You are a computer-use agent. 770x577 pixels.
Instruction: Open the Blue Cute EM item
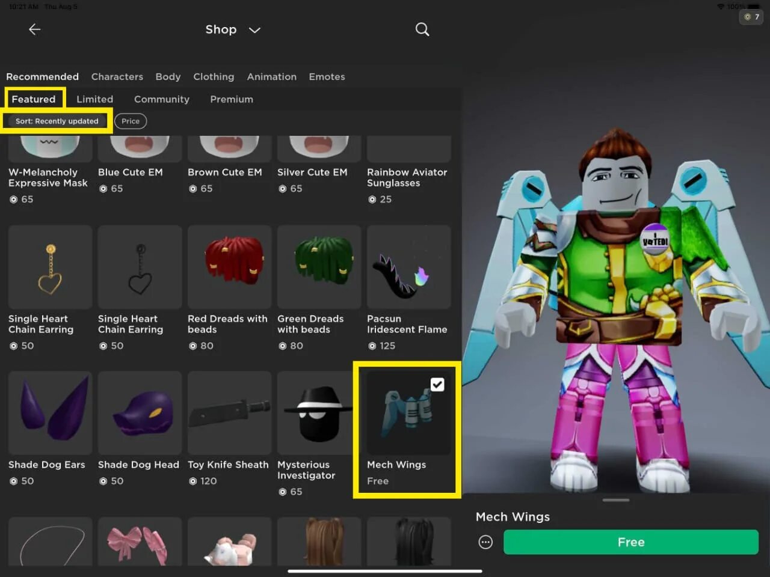point(140,149)
